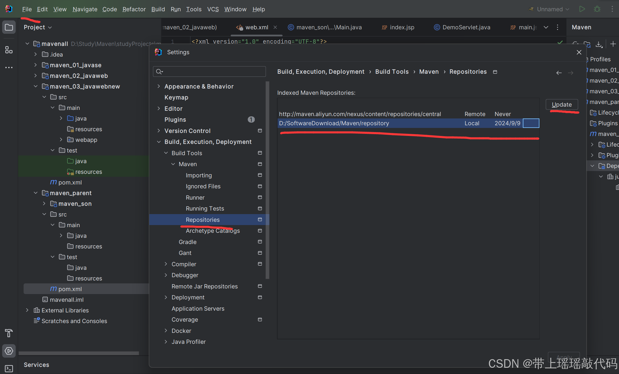Click the back arrow in Settings

(559, 73)
